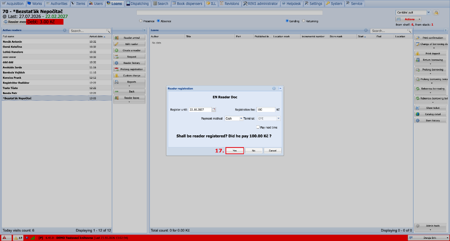450x241 pixels.
Task: Click the red error alert icon in status bar
Action: [x=5, y=238]
